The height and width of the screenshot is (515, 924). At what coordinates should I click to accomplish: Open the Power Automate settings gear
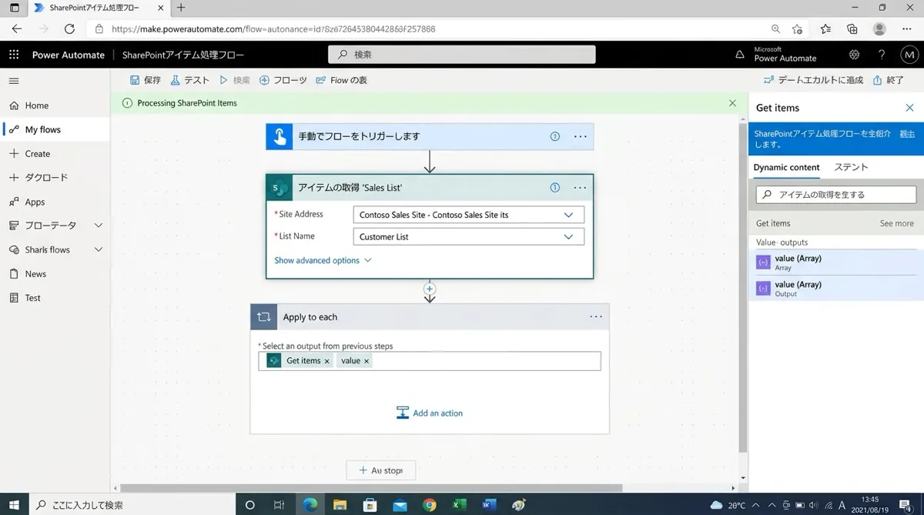(854, 55)
